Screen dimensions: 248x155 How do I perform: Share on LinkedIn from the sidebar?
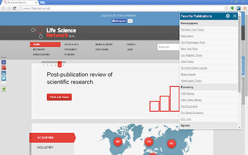3,73
